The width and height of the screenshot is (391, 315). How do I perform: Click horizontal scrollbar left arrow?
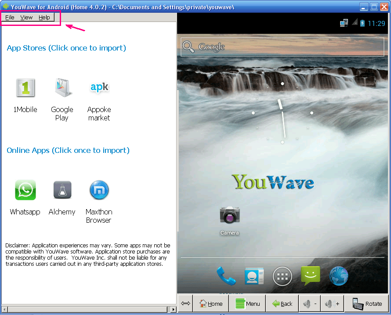pos(4,310)
